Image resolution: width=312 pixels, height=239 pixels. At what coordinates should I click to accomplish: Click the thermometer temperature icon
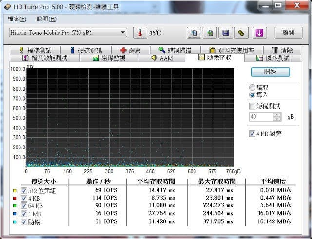point(140,33)
